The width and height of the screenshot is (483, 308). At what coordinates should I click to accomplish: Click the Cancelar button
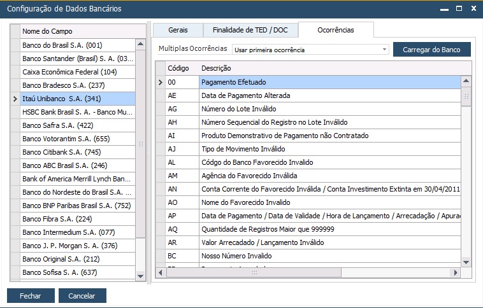tap(82, 296)
